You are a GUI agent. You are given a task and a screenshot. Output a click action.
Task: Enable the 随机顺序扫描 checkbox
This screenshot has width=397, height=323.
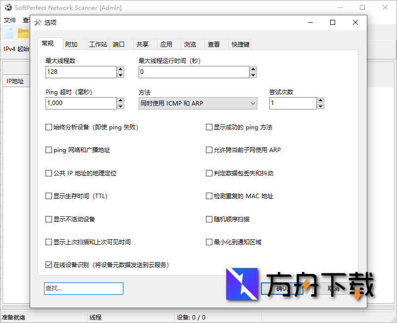(x=209, y=218)
